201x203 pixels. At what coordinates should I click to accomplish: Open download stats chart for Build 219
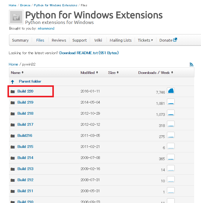(x=171, y=101)
